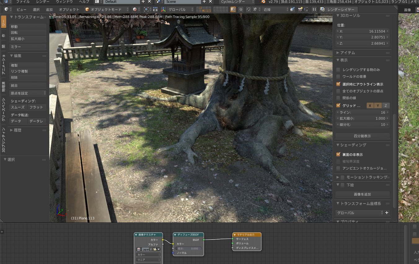Toggle the proportional editing circle icon

pyautogui.click(x=240, y=10)
